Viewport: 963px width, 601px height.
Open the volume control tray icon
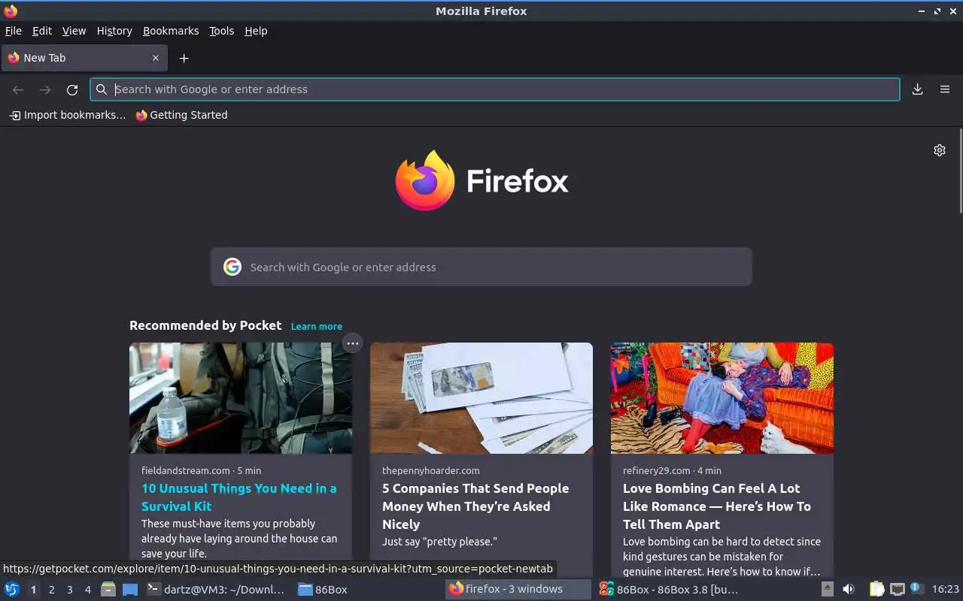click(849, 590)
